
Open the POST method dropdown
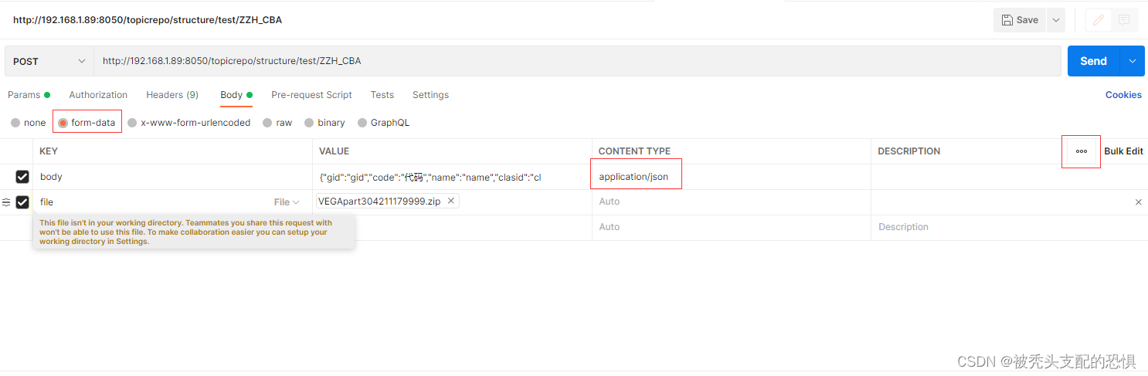[49, 61]
